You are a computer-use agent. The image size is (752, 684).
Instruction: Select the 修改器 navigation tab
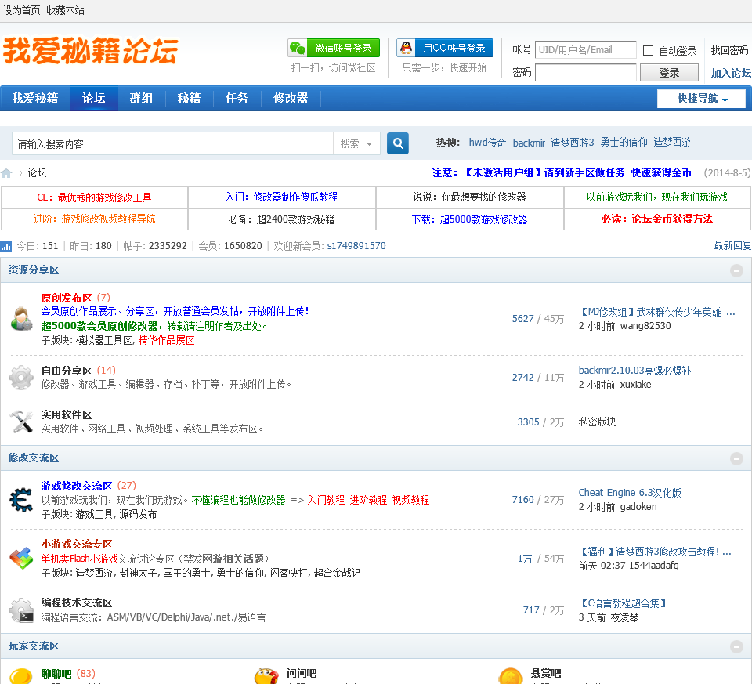coord(291,99)
